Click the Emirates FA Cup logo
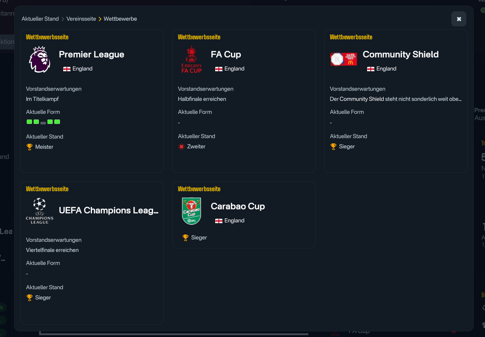 [191, 60]
